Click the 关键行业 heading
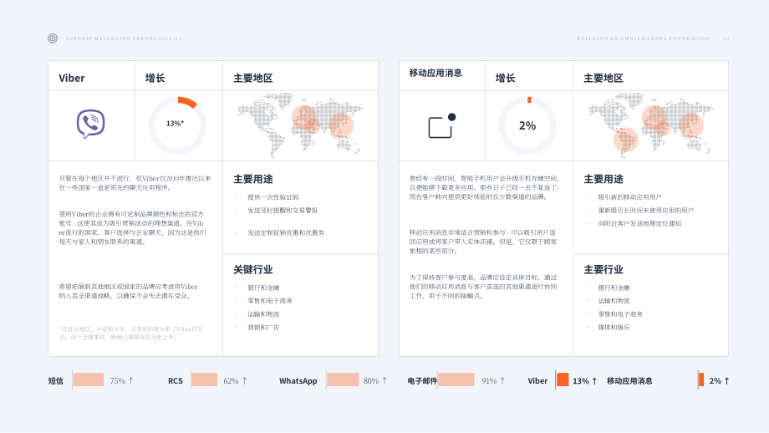This screenshot has height=433, width=769. 253,269
